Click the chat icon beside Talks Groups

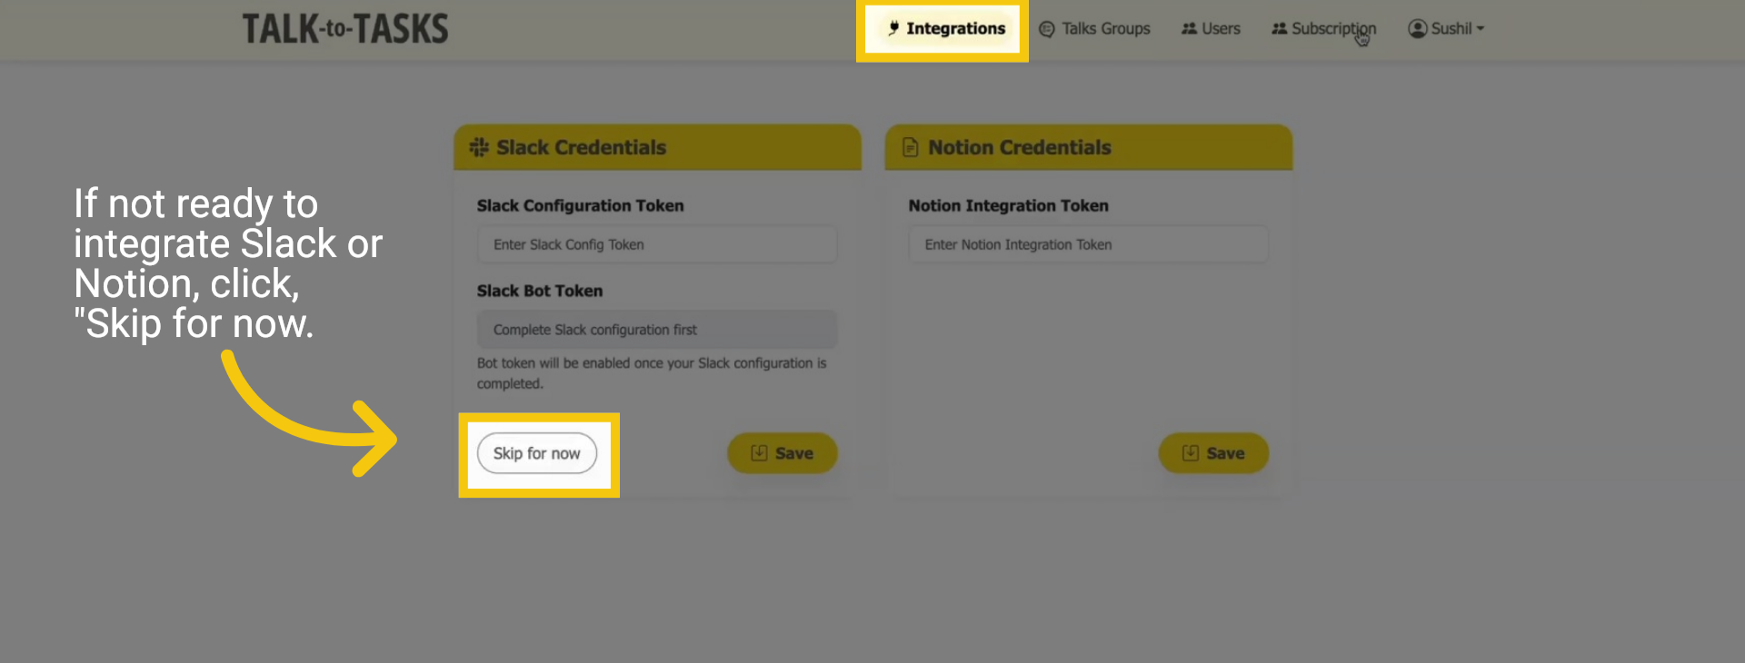pos(1047,29)
